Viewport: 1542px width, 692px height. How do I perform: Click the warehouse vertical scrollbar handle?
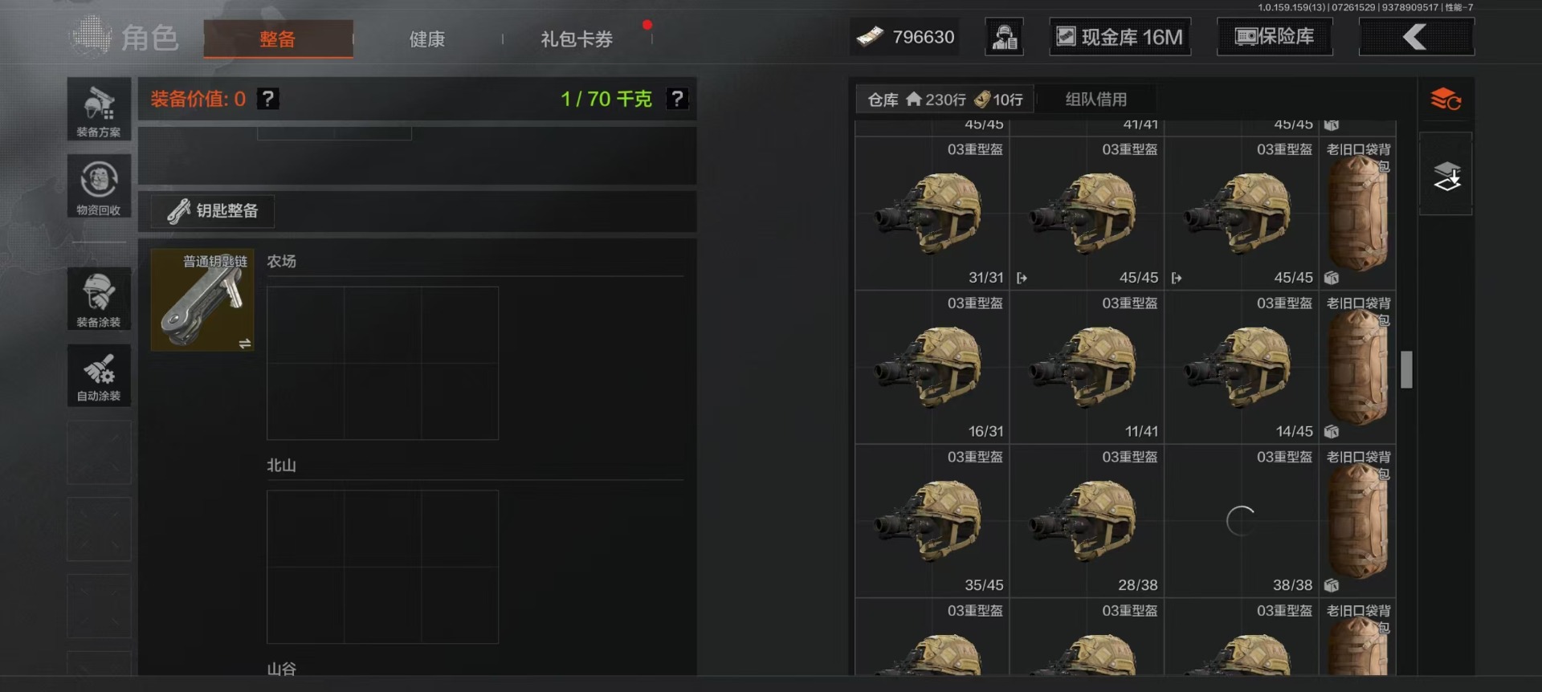[1406, 369]
